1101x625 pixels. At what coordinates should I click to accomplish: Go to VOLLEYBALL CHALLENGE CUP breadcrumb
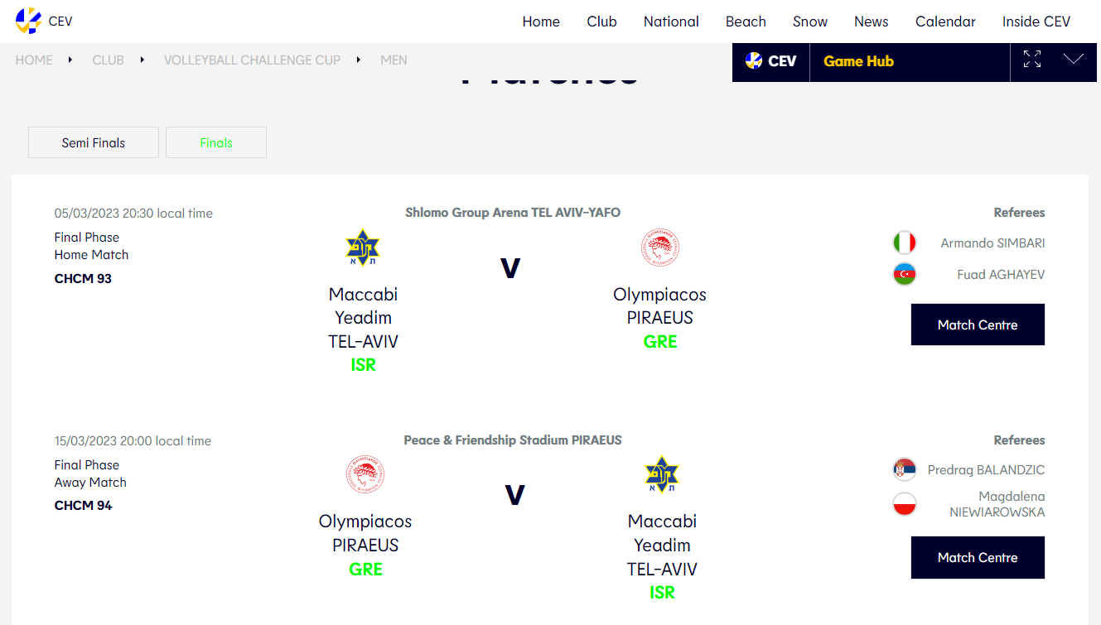click(252, 60)
